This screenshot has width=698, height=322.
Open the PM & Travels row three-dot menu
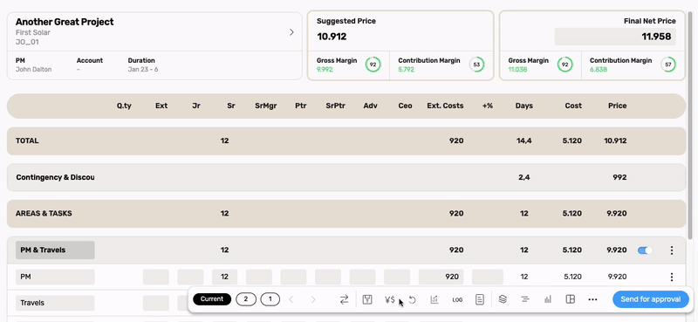(x=672, y=250)
